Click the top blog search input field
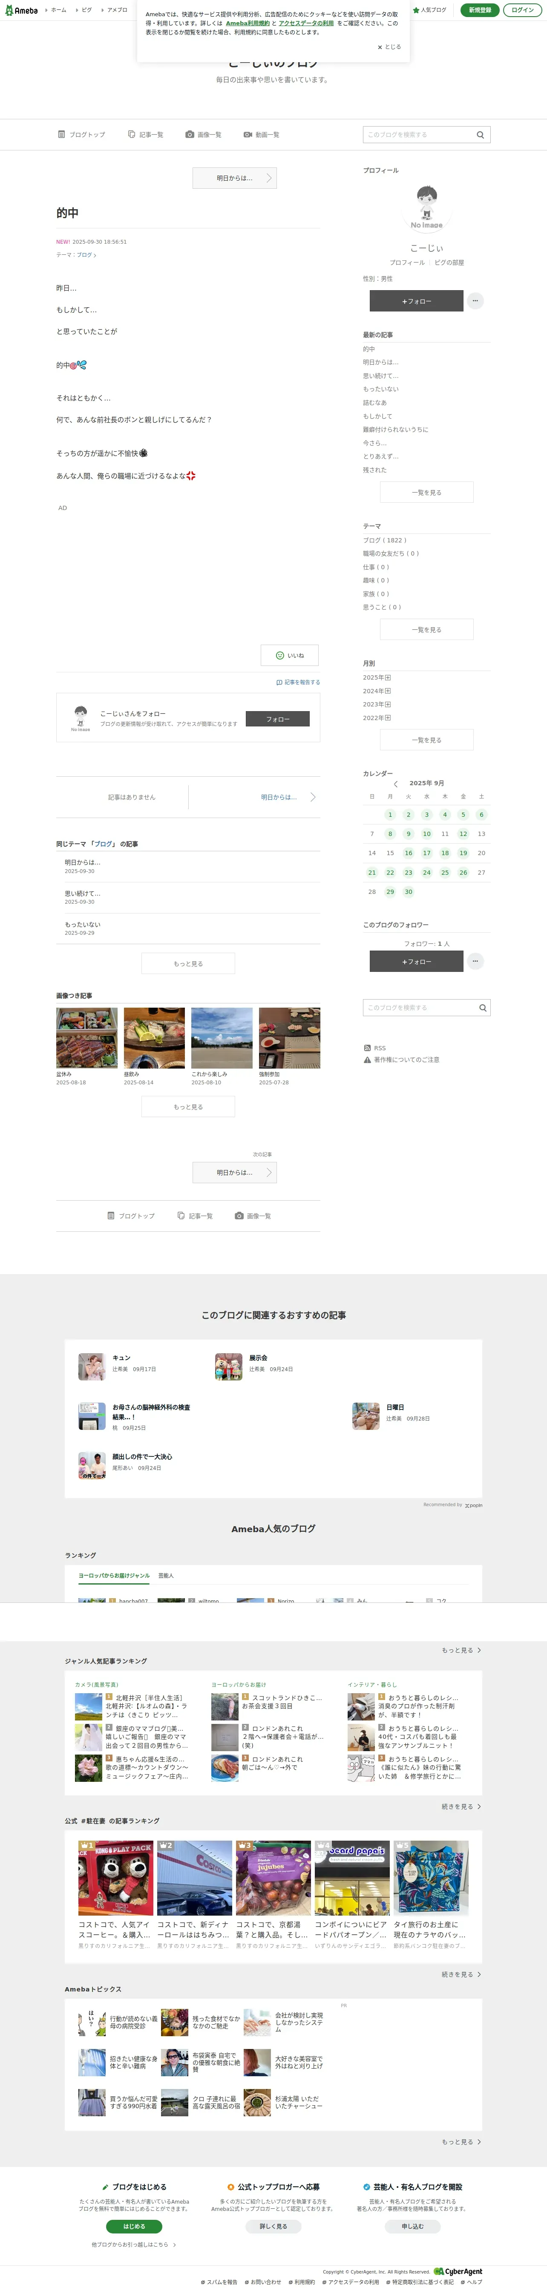The image size is (547, 2288). 417,134
